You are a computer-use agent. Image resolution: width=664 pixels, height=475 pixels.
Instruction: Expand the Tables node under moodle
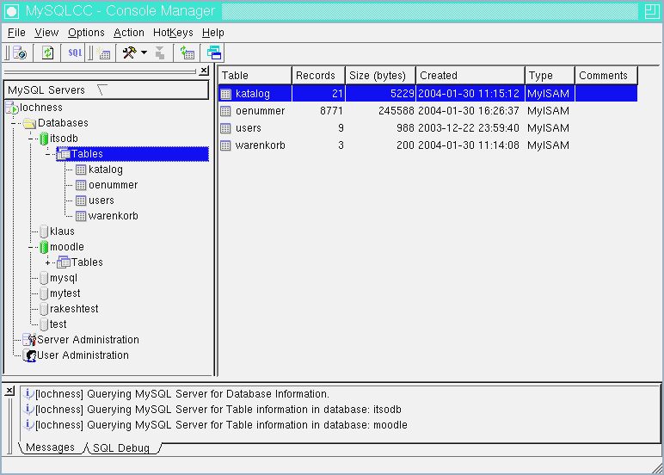[48, 262]
